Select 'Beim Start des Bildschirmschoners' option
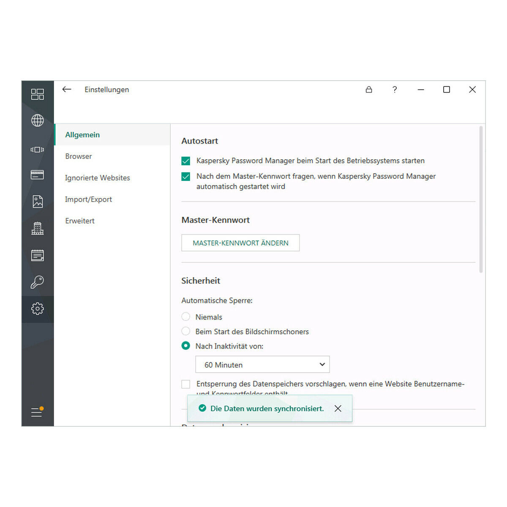Image resolution: width=507 pixels, height=507 pixels. (186, 331)
